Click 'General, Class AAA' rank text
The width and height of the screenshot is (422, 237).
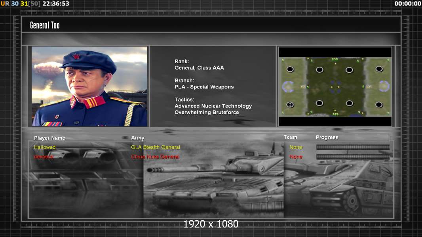[199, 68]
